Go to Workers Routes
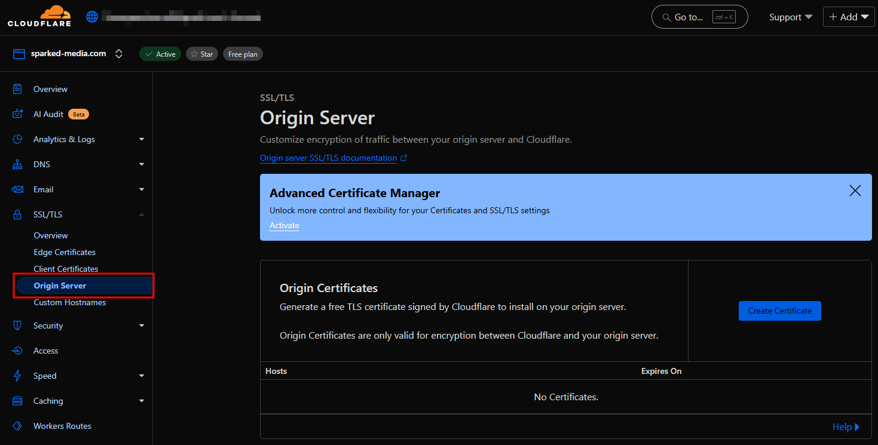 (62, 426)
